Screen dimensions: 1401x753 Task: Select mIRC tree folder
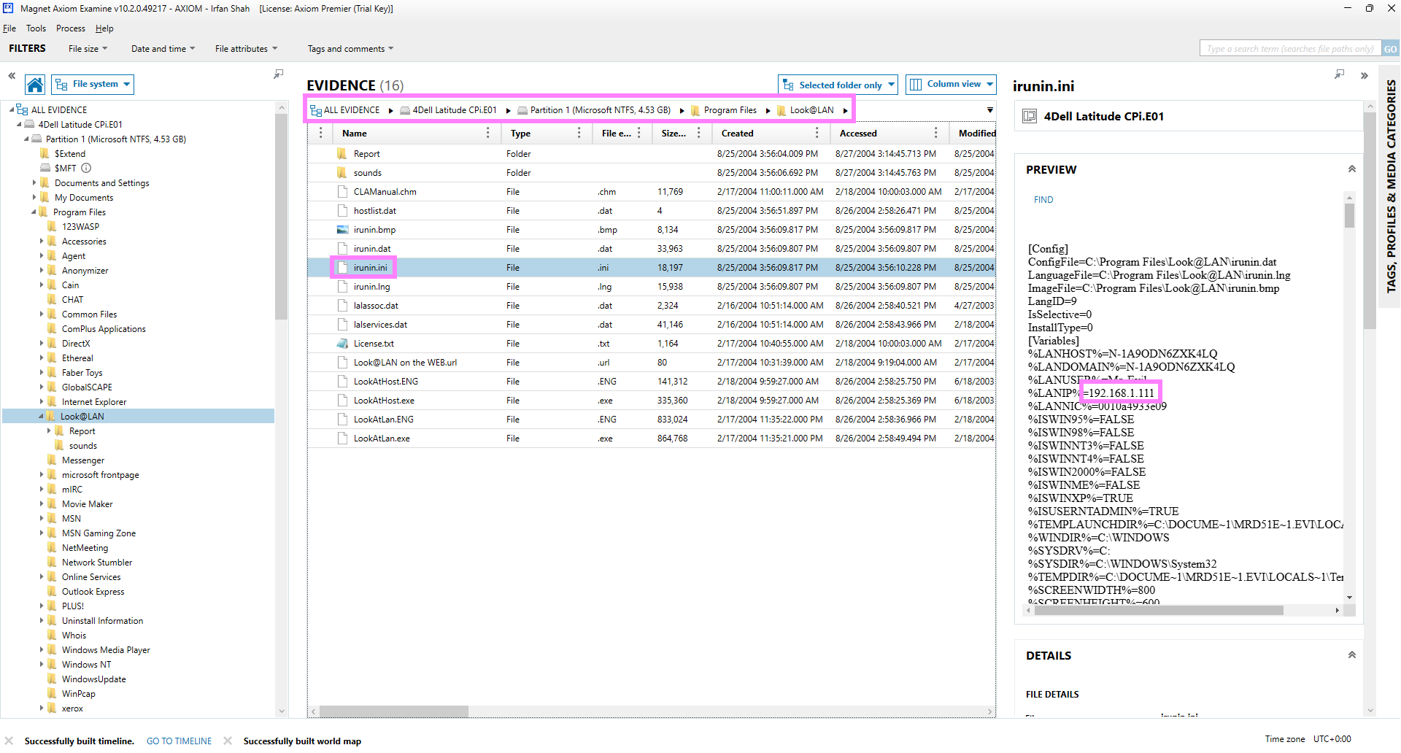72,489
